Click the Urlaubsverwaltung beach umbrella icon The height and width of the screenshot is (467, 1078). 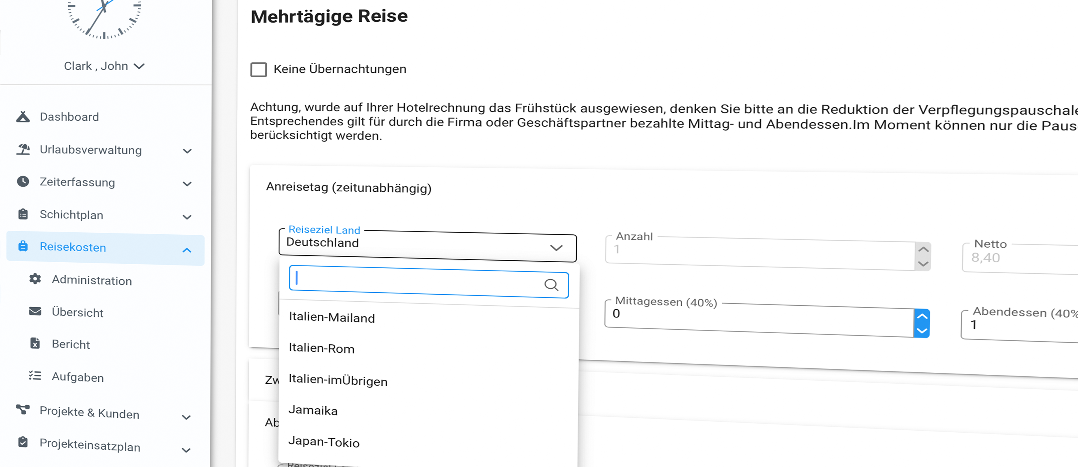point(23,149)
